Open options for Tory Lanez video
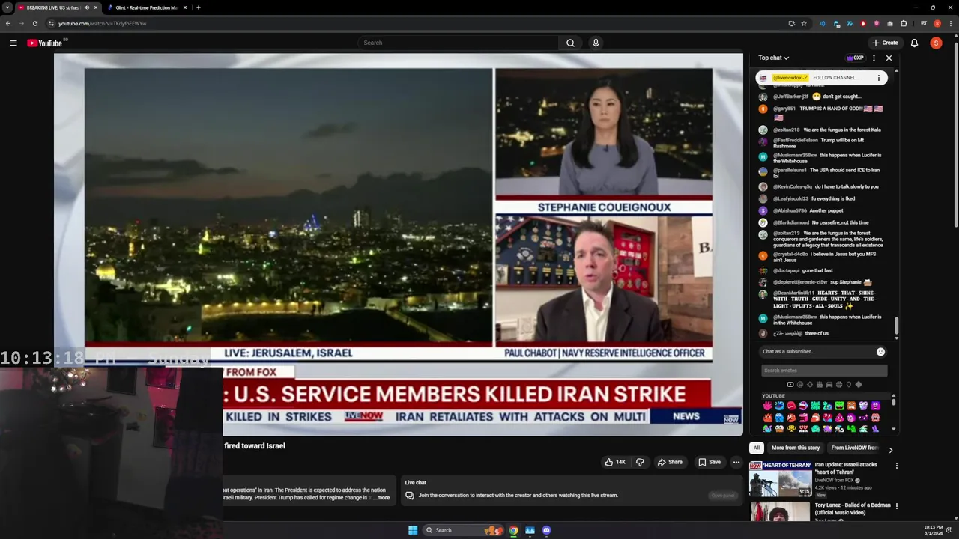The width and height of the screenshot is (959, 539). click(x=896, y=506)
